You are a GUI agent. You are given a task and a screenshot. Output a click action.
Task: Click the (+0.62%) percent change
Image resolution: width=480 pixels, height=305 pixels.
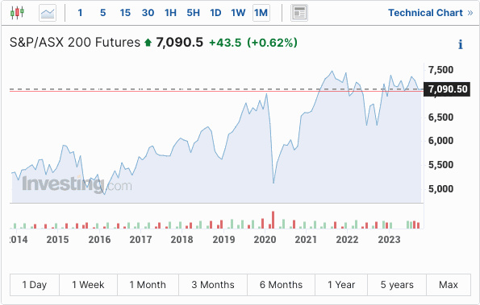[272, 43]
